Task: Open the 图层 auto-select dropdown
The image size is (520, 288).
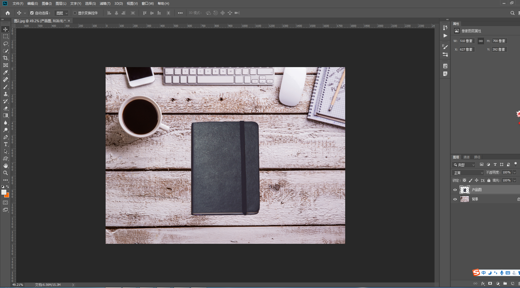Action: click(x=61, y=13)
